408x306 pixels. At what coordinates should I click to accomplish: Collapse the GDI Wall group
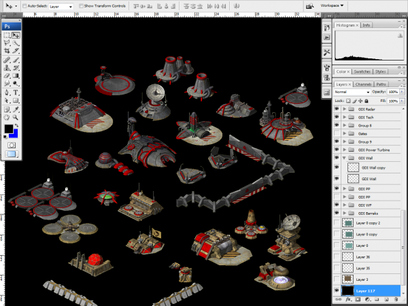tap(345, 158)
